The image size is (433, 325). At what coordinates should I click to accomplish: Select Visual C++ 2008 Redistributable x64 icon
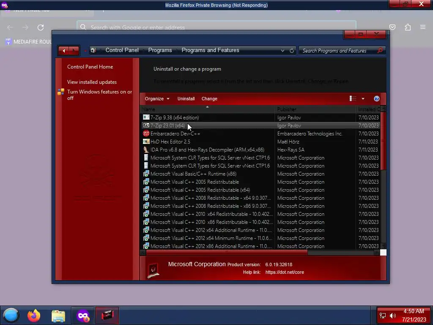(x=146, y=198)
